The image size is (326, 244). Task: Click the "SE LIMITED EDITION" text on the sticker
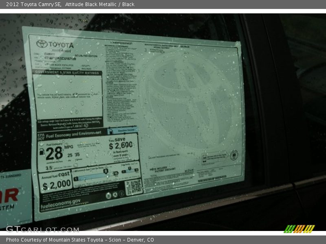(x=86, y=56)
